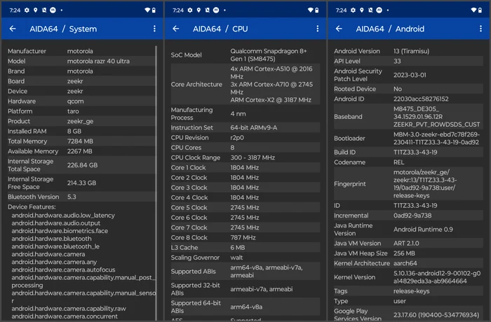The height and width of the screenshot is (322, 491).
Task: Open overflow menu on System screen
Action: point(154,29)
